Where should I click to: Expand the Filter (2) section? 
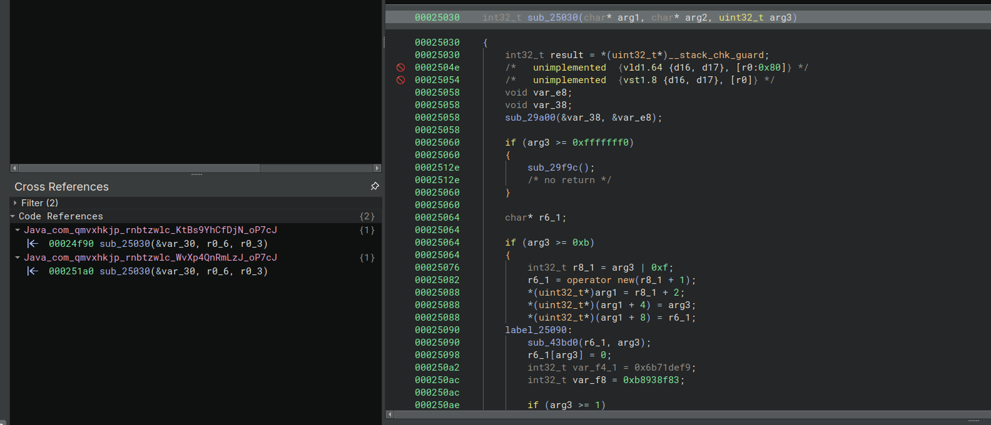click(15, 203)
